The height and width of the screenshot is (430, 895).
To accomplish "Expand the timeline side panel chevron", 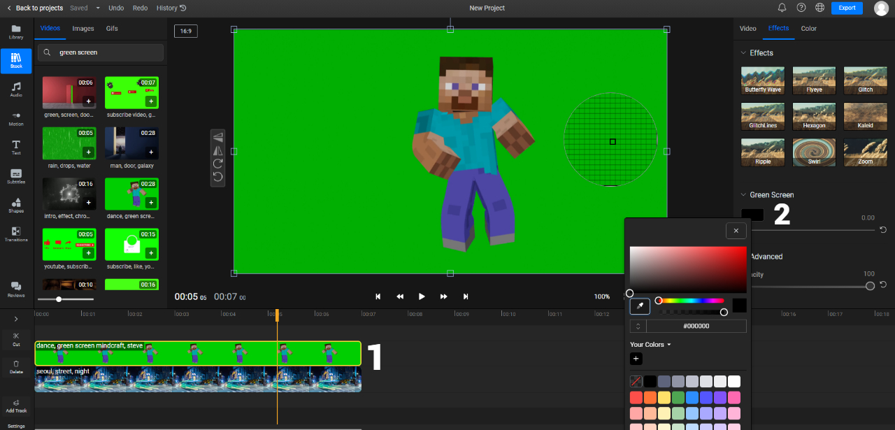I will pyautogui.click(x=16, y=319).
